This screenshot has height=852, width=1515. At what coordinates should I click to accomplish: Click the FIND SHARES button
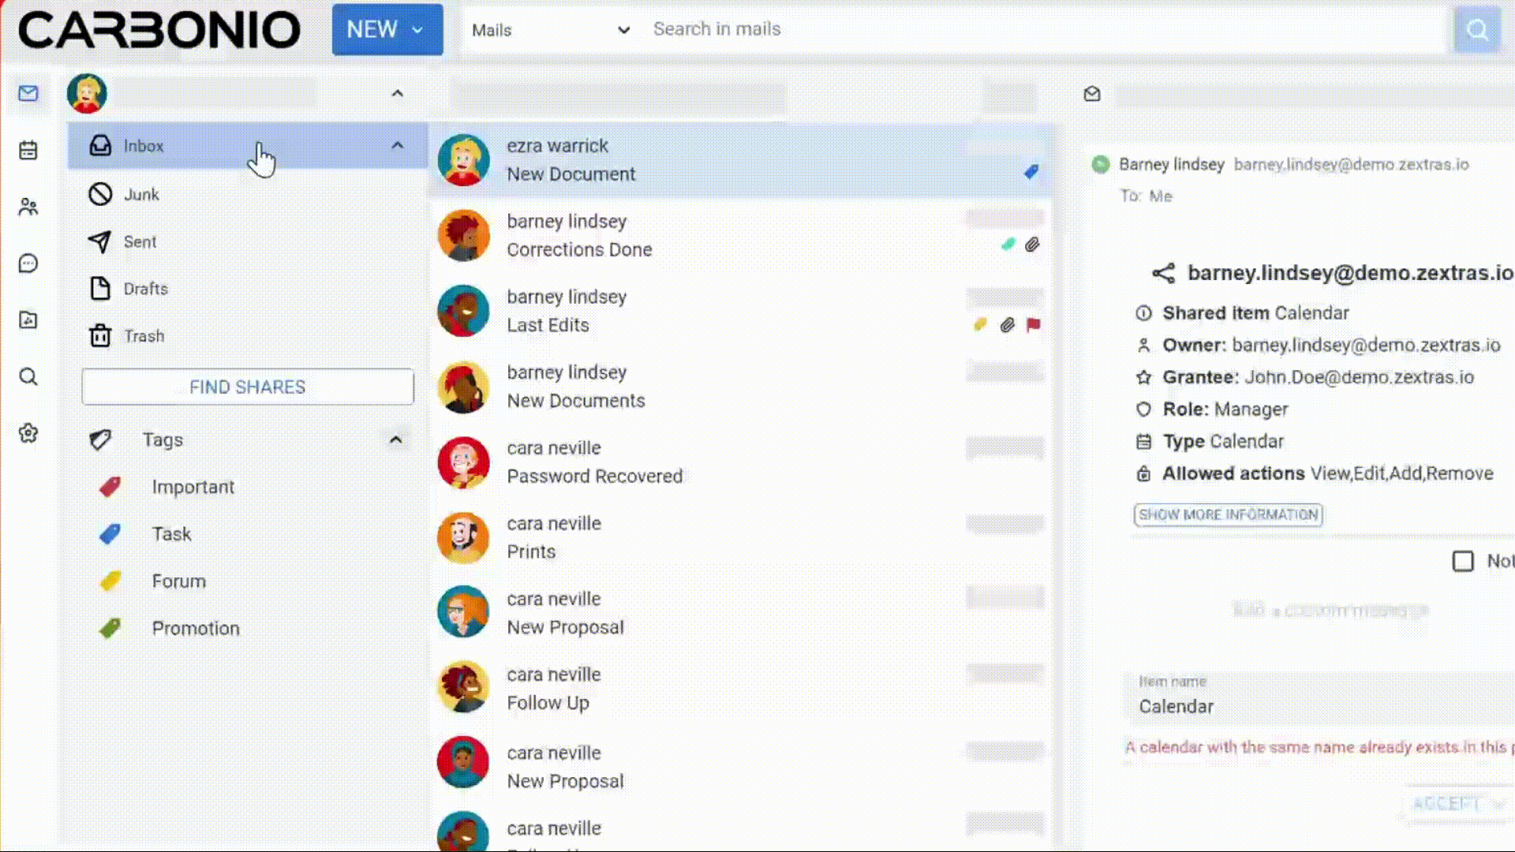247,387
